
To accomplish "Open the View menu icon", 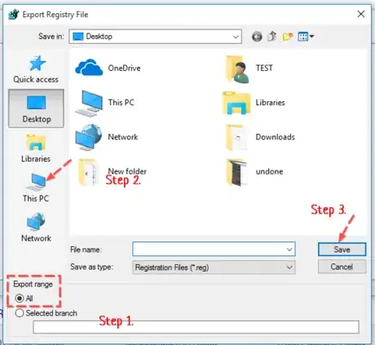I will point(306,37).
